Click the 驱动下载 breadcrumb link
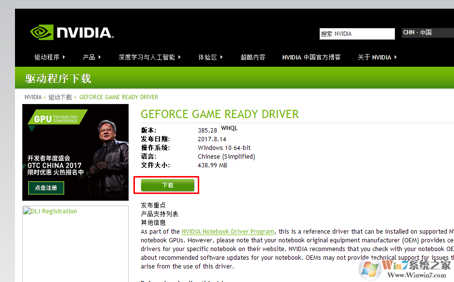Image resolution: width=454 pixels, height=282 pixels. click(60, 97)
